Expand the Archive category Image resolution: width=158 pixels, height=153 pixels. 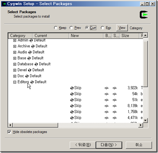15,46
